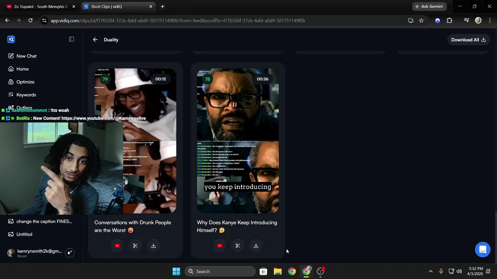This screenshot has height=279, width=497.
Task: Show hidden system tray icons
Action: pyautogui.click(x=431, y=271)
